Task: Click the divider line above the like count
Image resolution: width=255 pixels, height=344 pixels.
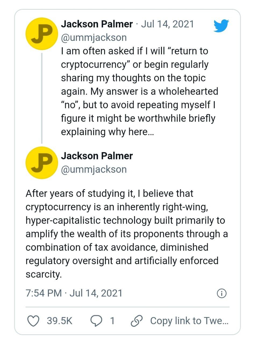Action: pyautogui.click(x=127, y=307)
